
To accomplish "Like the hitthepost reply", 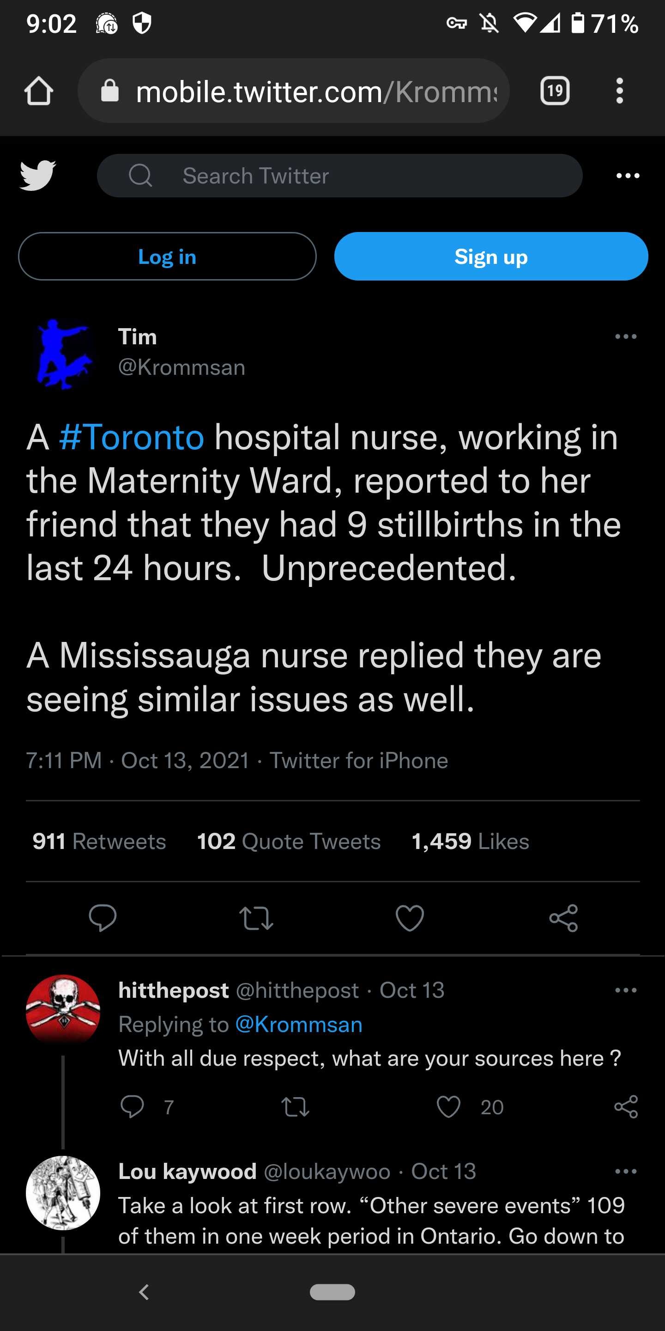I will pyautogui.click(x=448, y=1107).
